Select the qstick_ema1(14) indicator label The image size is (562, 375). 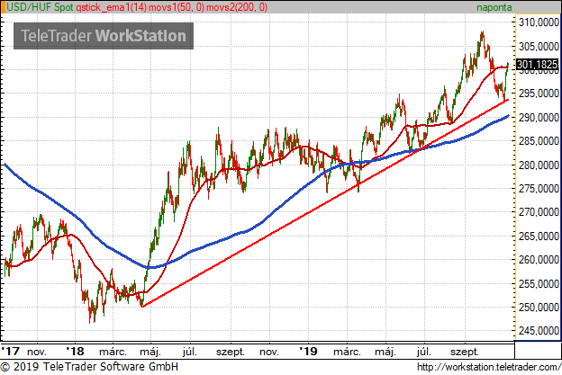(112, 7)
